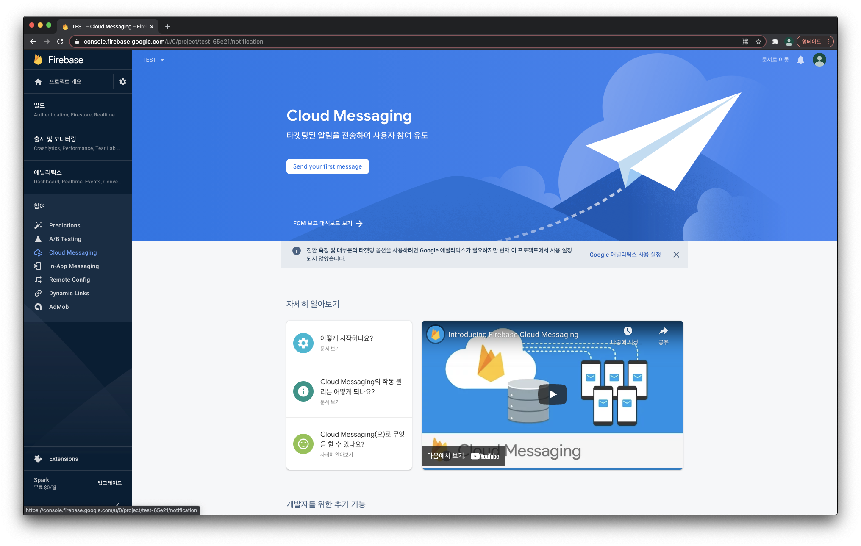Select Remote Config in sidebar
Image resolution: width=861 pixels, height=546 pixels.
pyautogui.click(x=69, y=280)
